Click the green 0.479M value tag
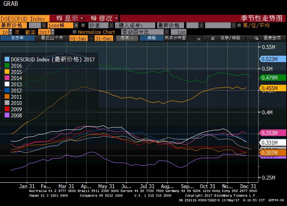The height and width of the screenshot is (206, 287). tap(268, 77)
